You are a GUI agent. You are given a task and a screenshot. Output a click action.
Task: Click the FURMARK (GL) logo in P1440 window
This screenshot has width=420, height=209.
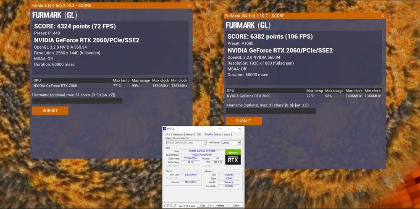(55, 15)
